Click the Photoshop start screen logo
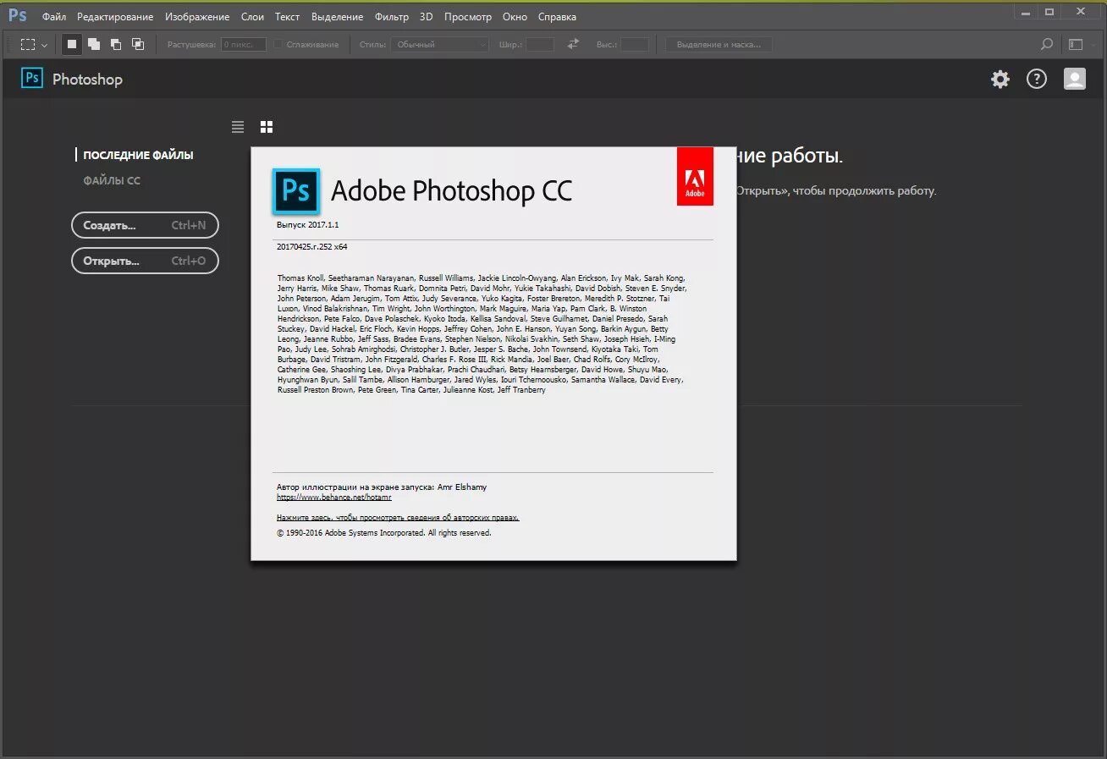The image size is (1107, 759). tap(32, 79)
